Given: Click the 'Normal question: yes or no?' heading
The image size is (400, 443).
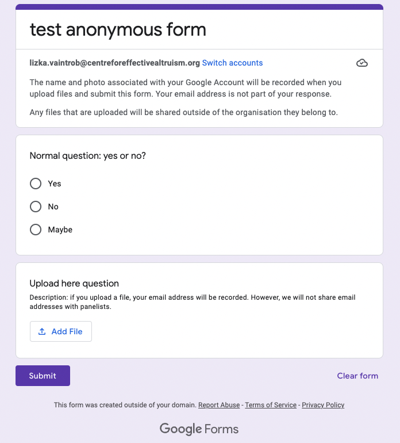Looking at the screenshot, I should pyautogui.click(x=87, y=155).
